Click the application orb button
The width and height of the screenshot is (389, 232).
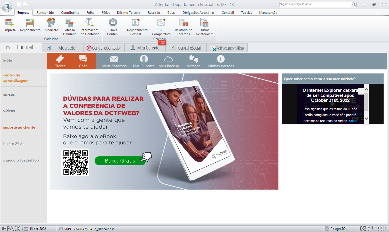point(7,6)
